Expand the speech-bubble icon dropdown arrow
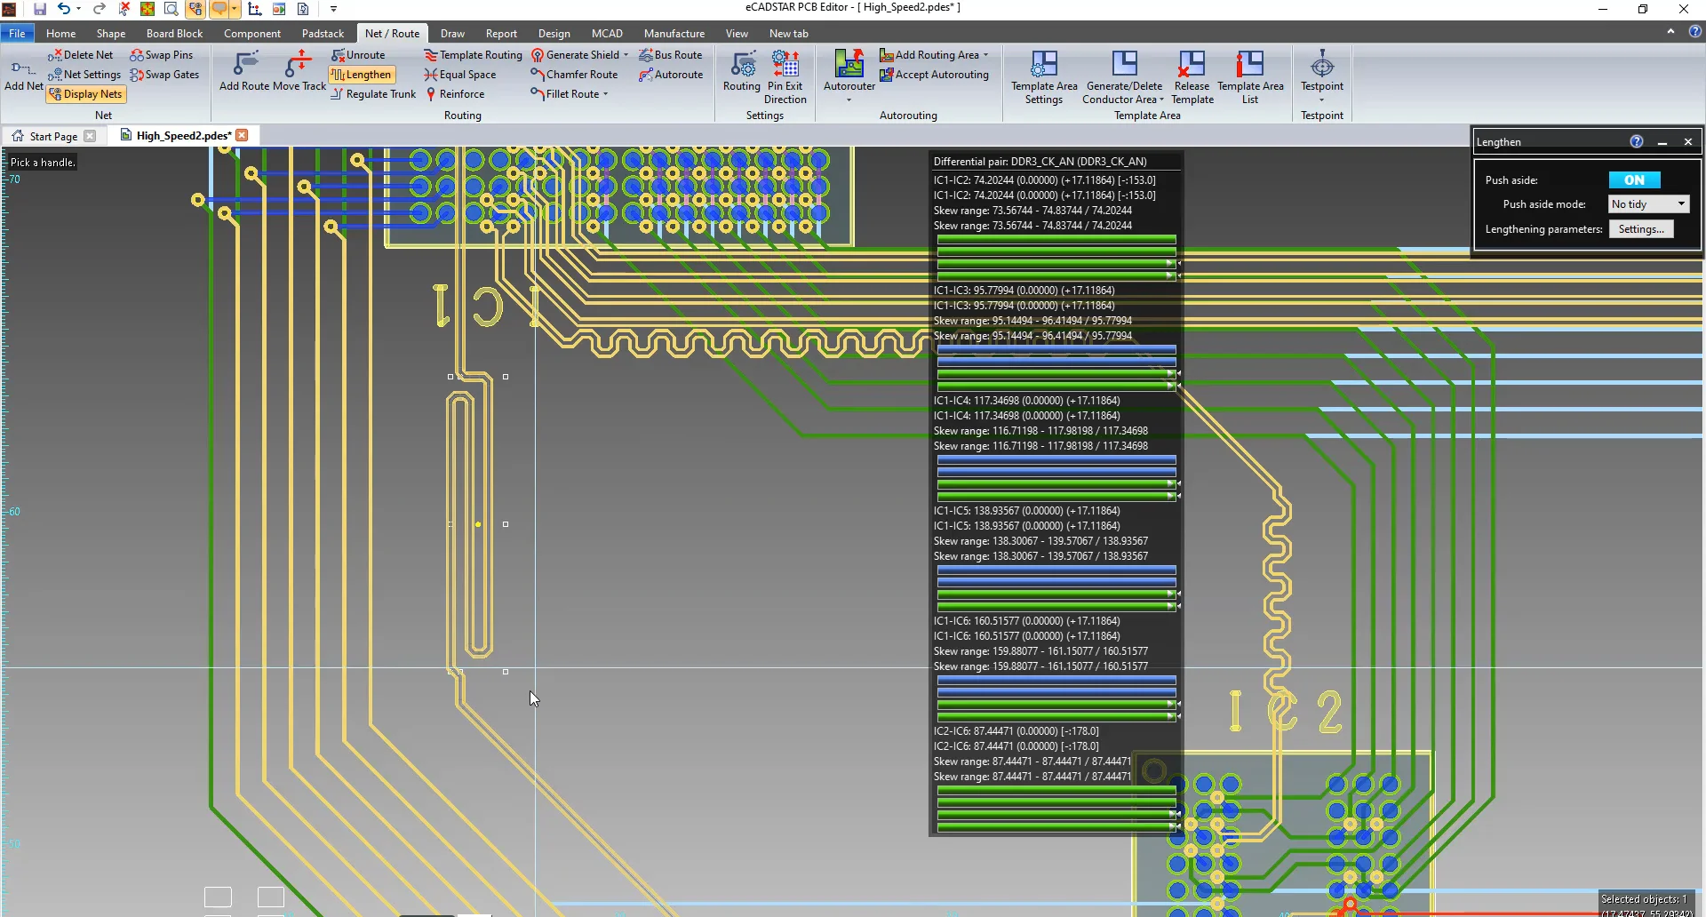This screenshot has width=1706, height=917. click(235, 9)
